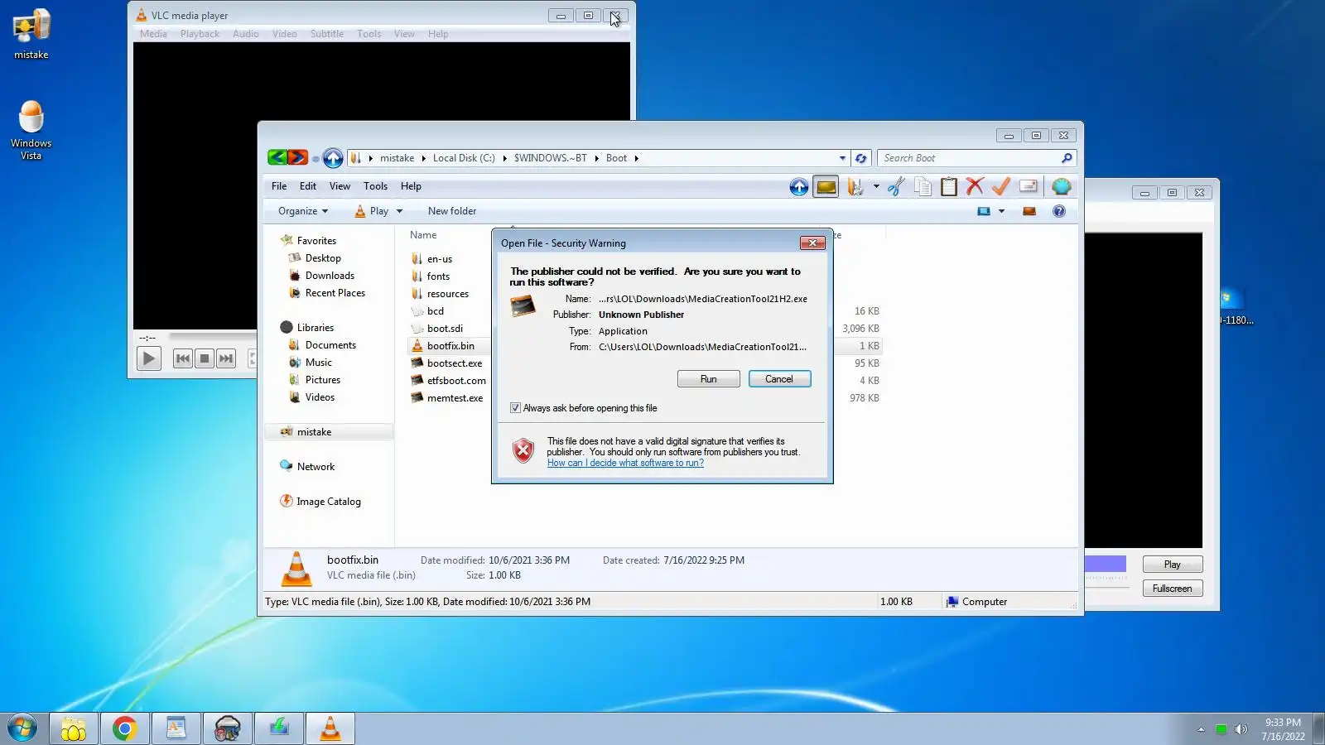Refresh the Boot folder view
The height and width of the screenshot is (745, 1325).
tap(861, 158)
